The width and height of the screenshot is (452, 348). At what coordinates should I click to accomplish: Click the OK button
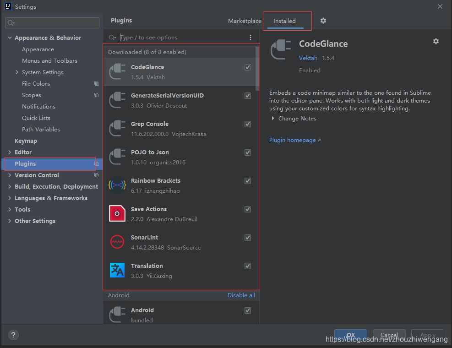pos(350,335)
